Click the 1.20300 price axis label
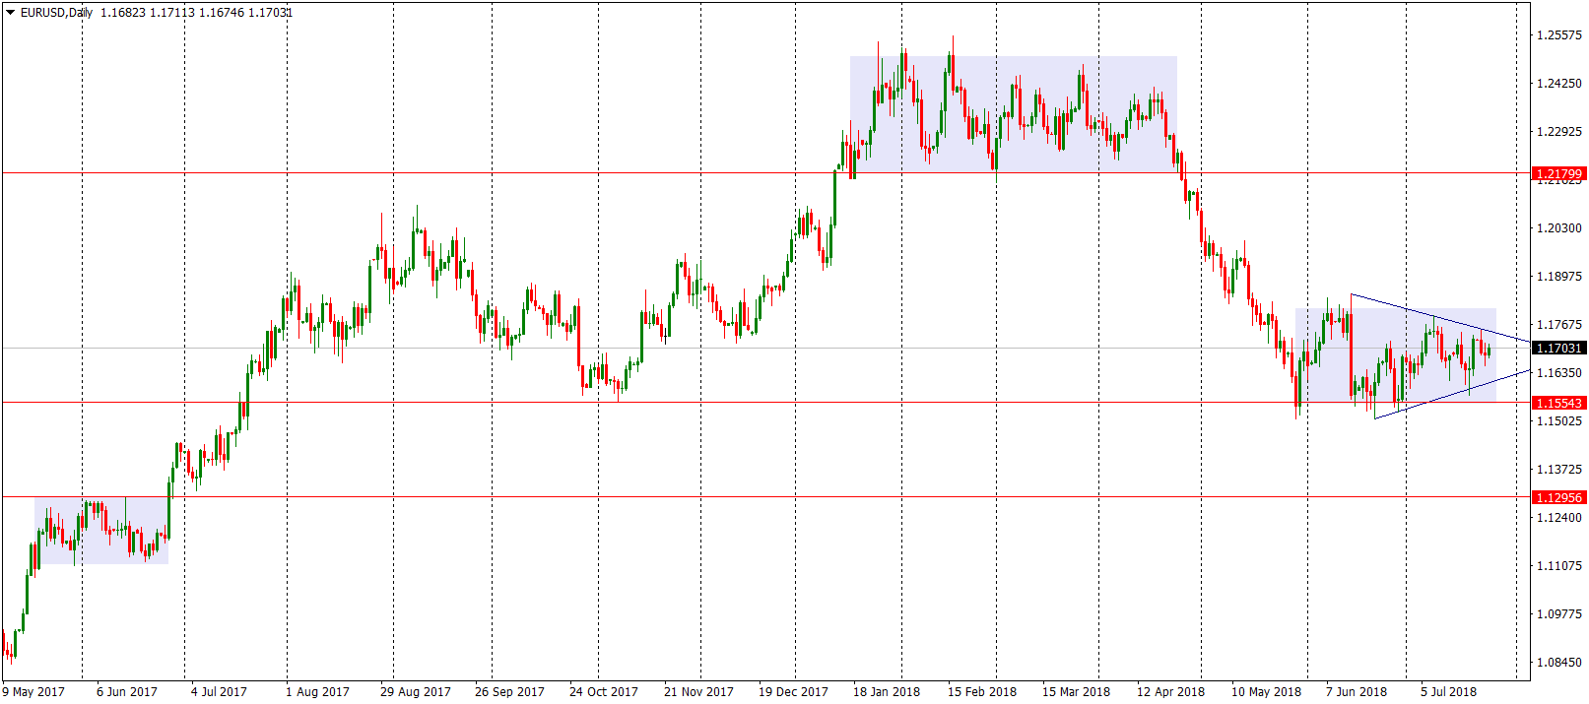Image resolution: width=1589 pixels, height=704 pixels. pos(1559,228)
